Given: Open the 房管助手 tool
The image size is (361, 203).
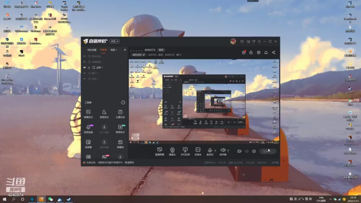Looking at the screenshot, I should tap(104, 114).
